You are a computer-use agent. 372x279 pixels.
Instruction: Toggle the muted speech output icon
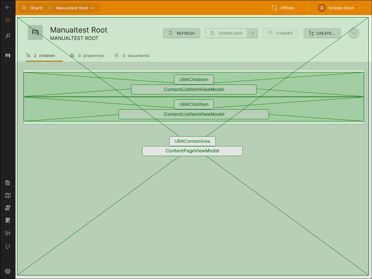7,232
